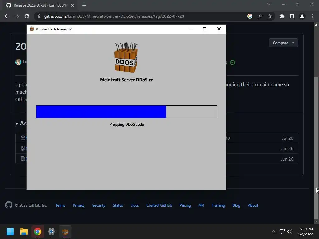
Task: Open the Security footer link
Action: pyautogui.click(x=99, y=205)
